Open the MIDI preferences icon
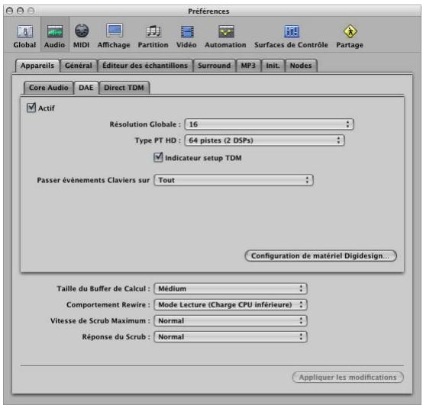423x405 pixels. [x=81, y=37]
